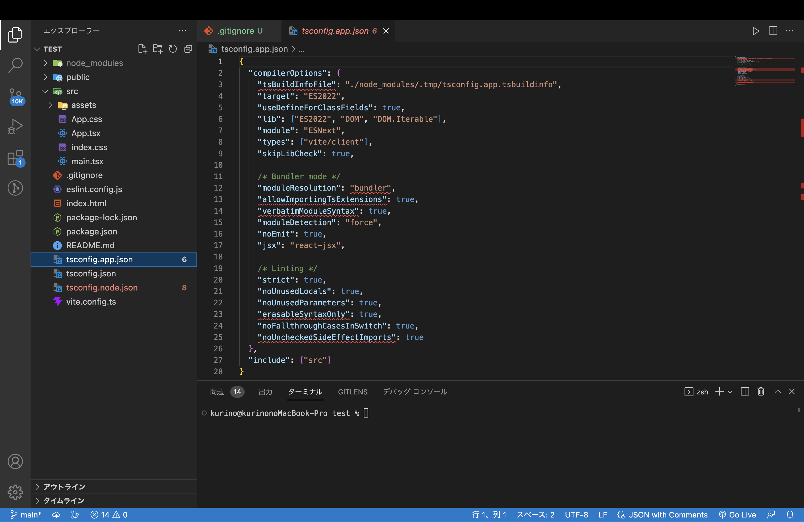Screen dimensions: 804x522
Task: Open index.html in the file tree
Action: click(x=114, y=204)
